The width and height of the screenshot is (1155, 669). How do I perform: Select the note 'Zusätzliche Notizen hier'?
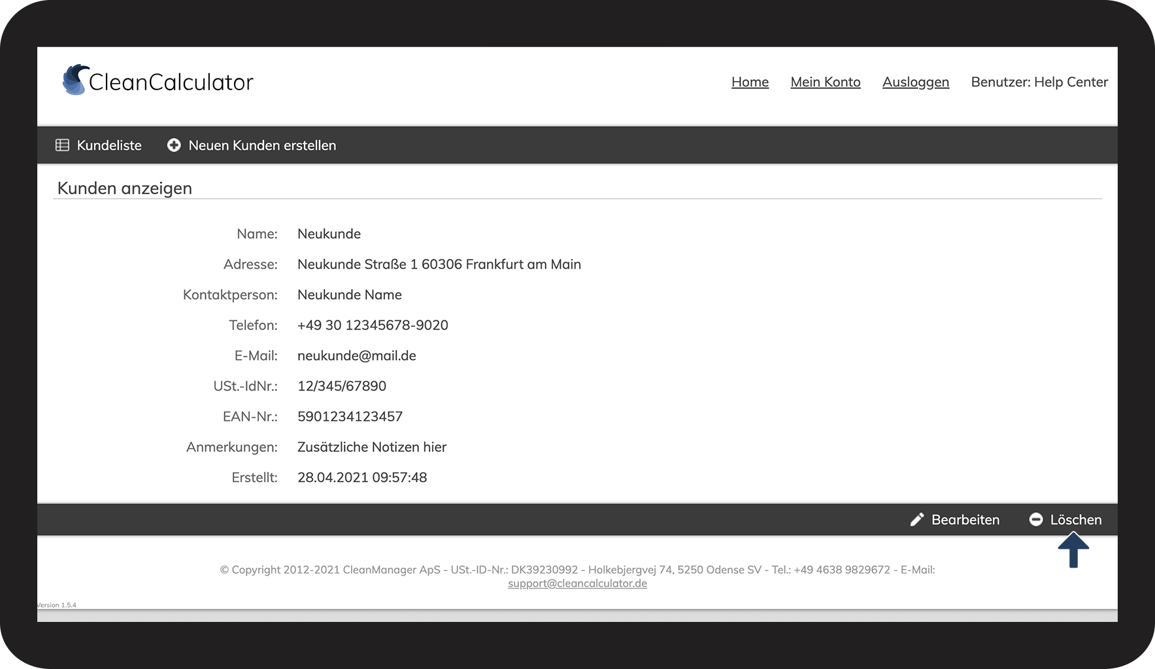372,447
